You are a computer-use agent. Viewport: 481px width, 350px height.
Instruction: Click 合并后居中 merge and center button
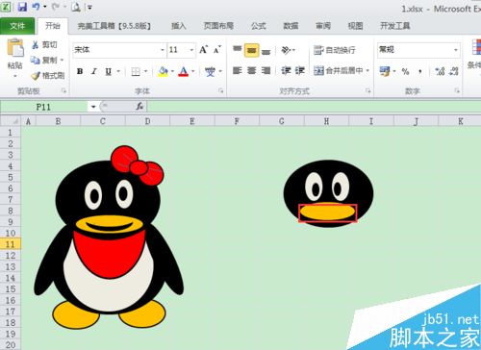339,70
